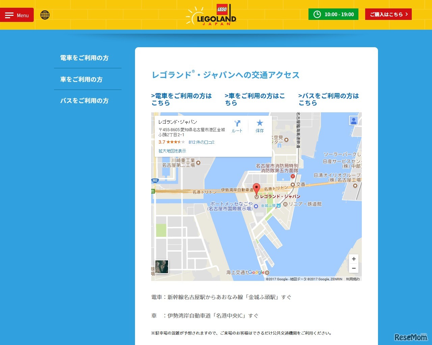This screenshot has width=432, height=345.
Task: Click the LEGOLAND Japan logo
Action: click(x=211, y=15)
